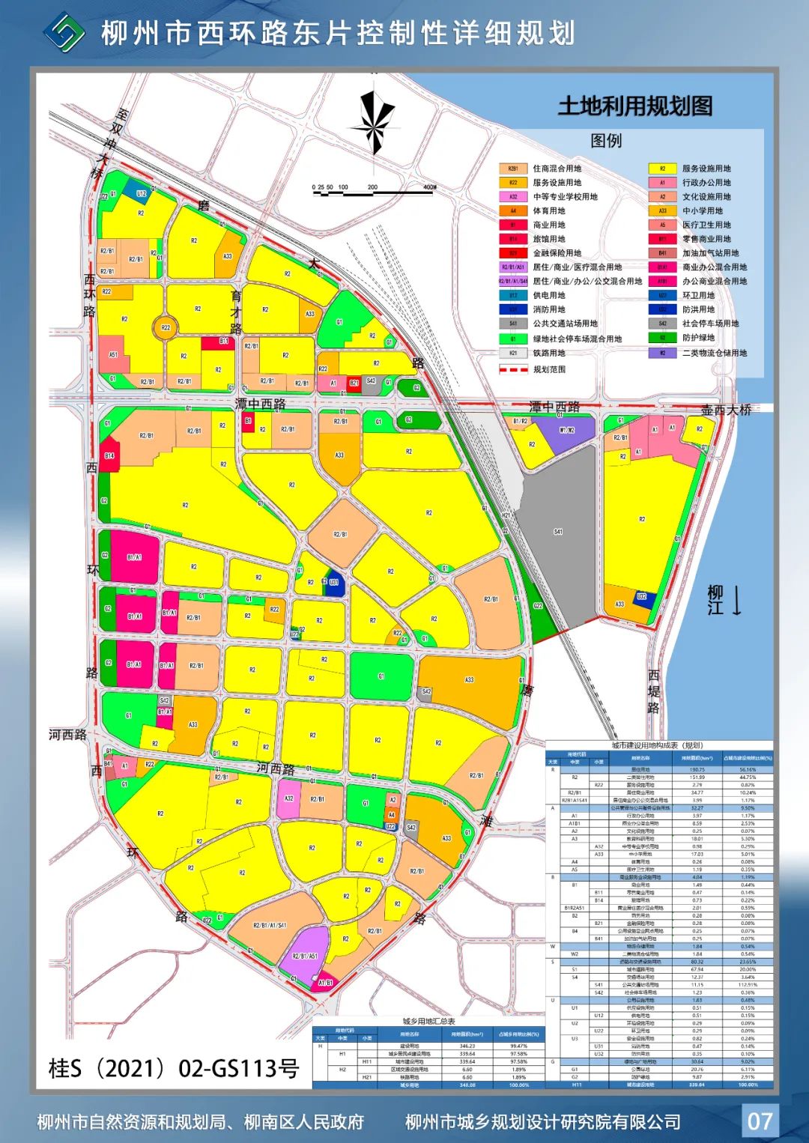The width and height of the screenshot is (809, 1143).
Task: Toggle the 规划范围 dashed red boundary legend entry
Action: point(513,369)
